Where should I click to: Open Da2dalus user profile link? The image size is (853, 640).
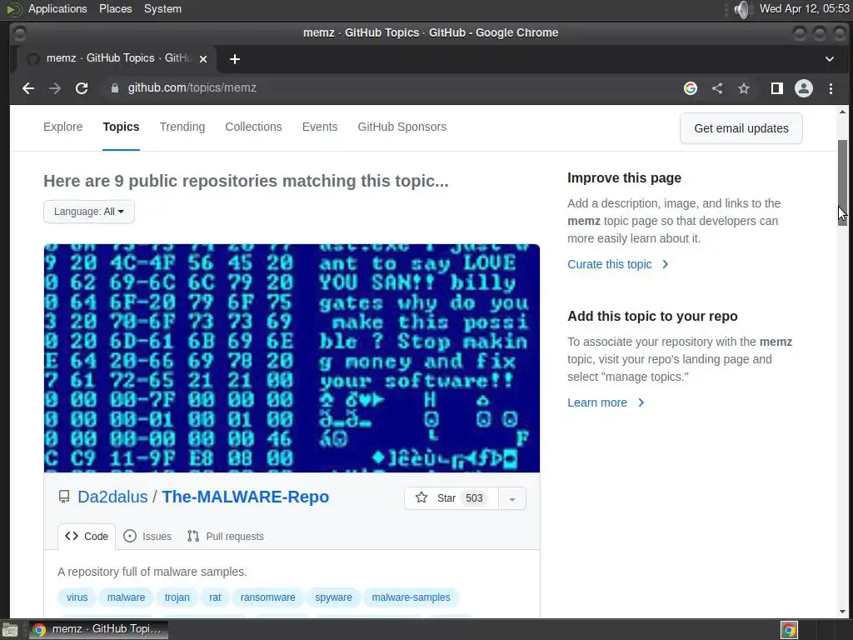point(112,497)
